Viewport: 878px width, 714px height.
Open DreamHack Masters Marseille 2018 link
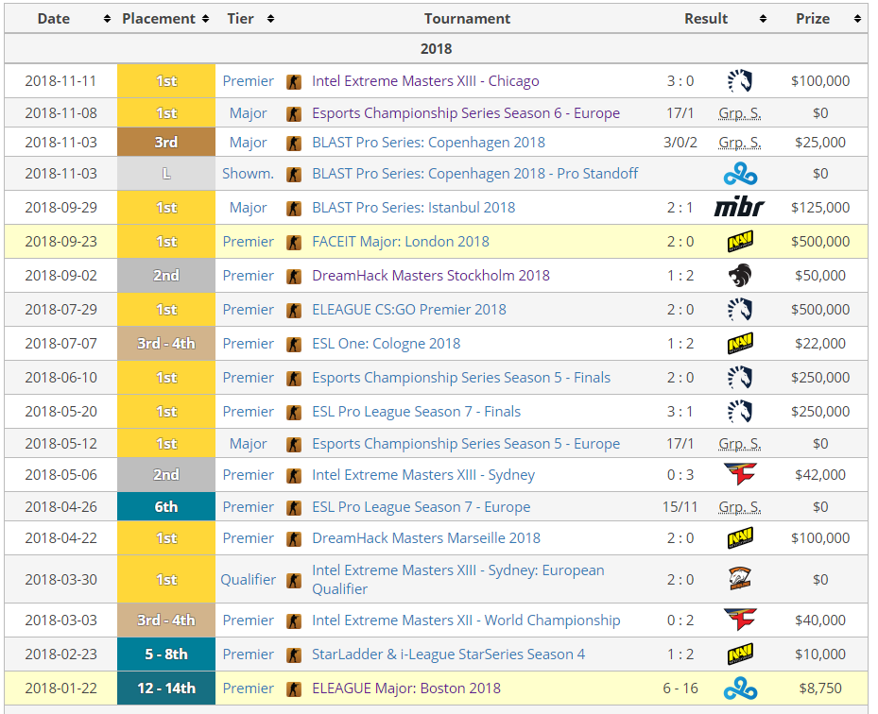[x=426, y=538]
